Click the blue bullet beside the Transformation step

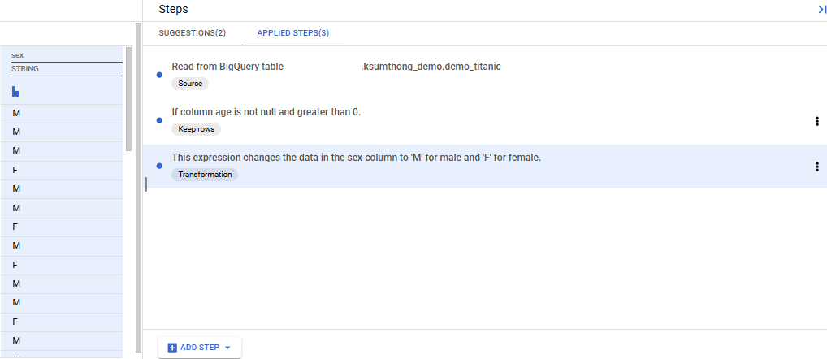tap(159, 166)
